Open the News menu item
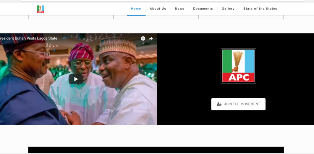The height and width of the screenshot is (154, 314). pos(179,9)
